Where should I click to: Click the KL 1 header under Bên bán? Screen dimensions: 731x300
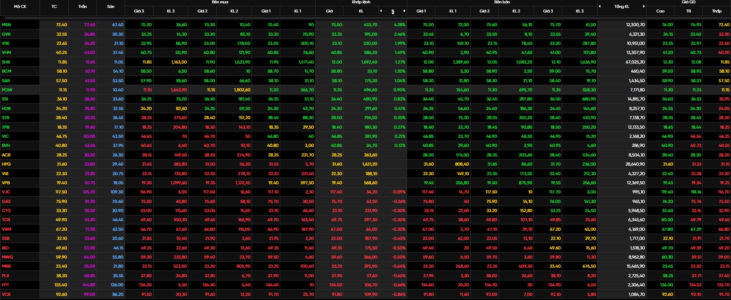[453, 11]
